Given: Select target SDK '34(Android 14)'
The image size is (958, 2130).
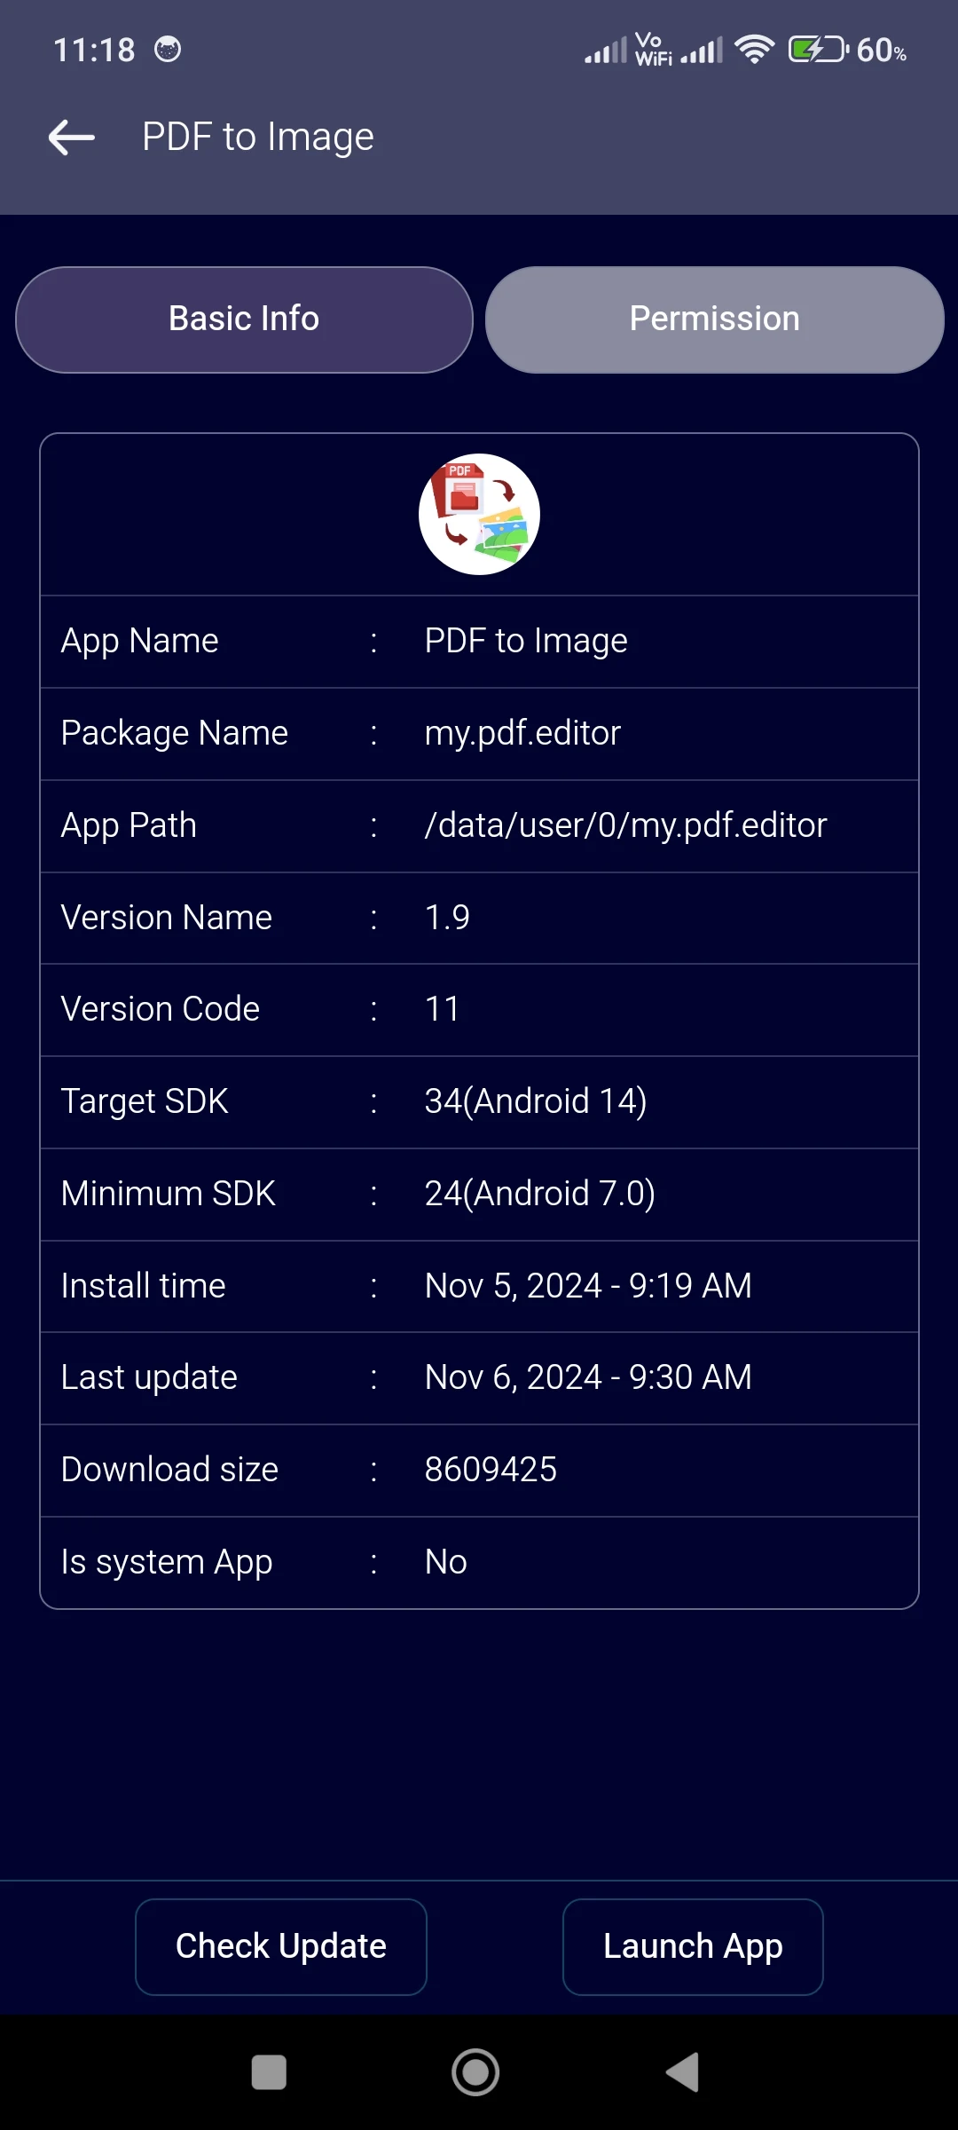Looking at the screenshot, I should click(x=536, y=1101).
